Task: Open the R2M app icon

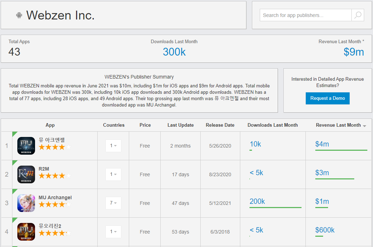Action: pos(26,174)
